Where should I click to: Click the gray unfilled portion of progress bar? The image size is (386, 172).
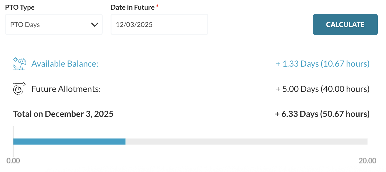[246, 141]
